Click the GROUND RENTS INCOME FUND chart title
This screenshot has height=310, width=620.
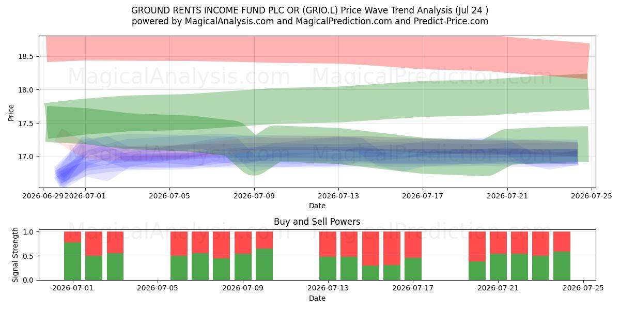[x=310, y=10]
